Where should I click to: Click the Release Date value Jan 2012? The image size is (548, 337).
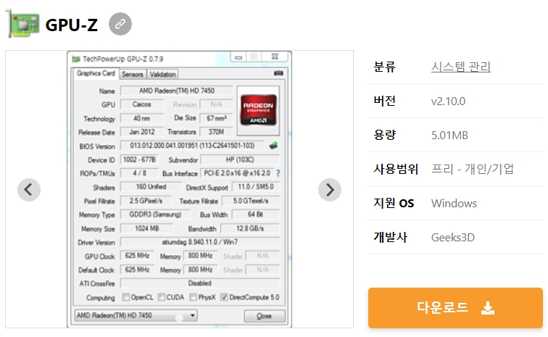pyautogui.click(x=142, y=132)
